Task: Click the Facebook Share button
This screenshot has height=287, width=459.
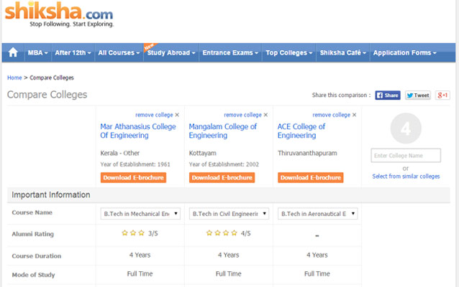Action: 388,95
